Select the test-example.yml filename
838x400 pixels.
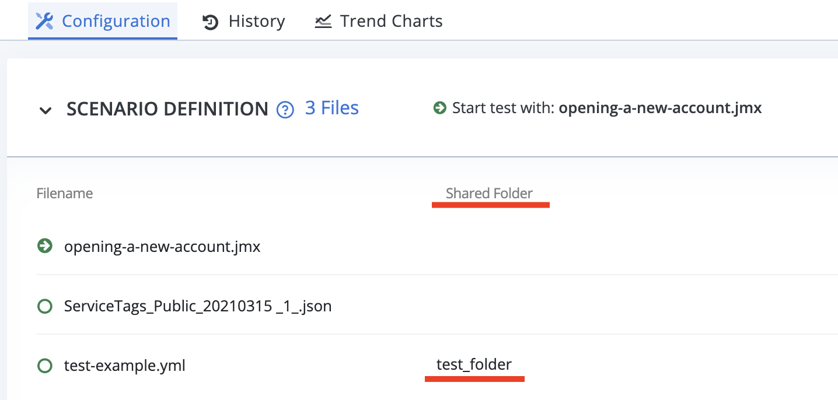click(x=125, y=366)
